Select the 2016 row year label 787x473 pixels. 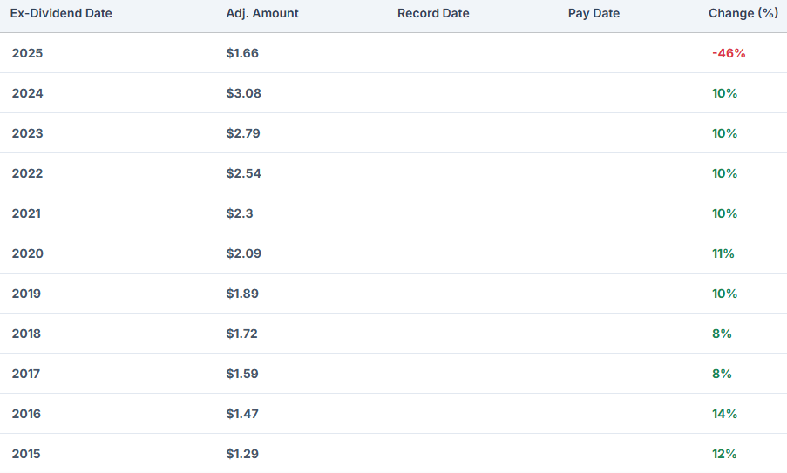27,414
